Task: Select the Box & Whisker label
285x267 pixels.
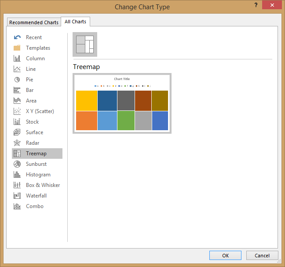Action: pos(43,185)
